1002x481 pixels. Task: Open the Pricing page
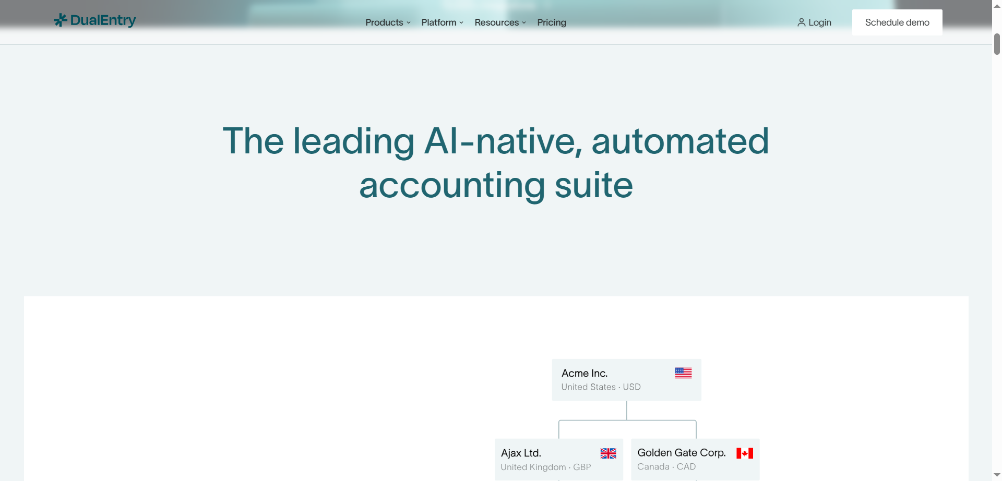(x=551, y=22)
